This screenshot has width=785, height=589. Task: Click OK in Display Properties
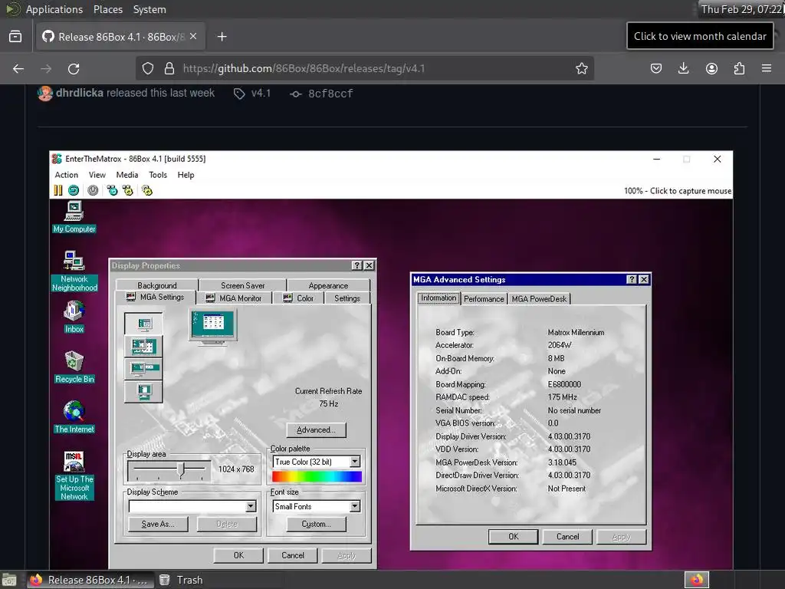[x=239, y=555]
